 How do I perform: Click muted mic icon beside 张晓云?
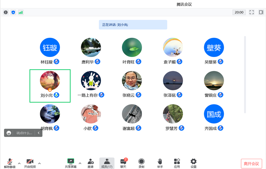tap(138, 95)
